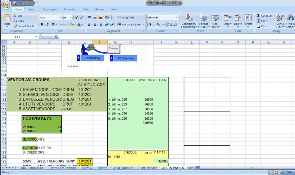Click the Merge & Center button
295x175 pixels.
pyautogui.click(x=129, y=24)
